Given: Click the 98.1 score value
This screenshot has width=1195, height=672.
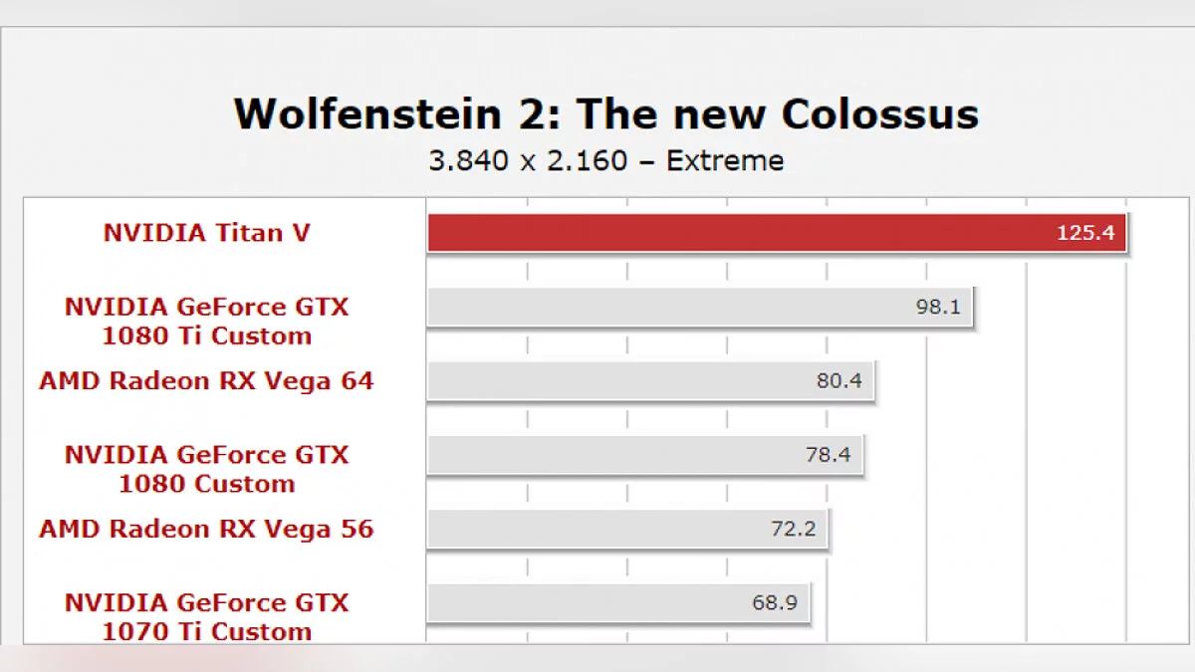Looking at the screenshot, I should [938, 307].
